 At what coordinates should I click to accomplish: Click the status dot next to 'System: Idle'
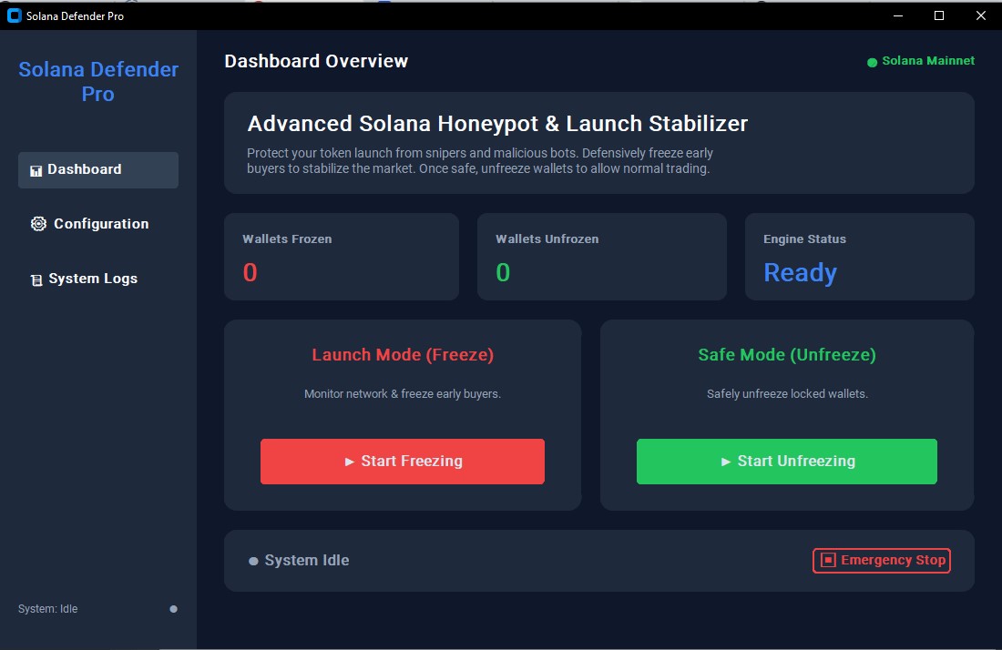tap(173, 609)
